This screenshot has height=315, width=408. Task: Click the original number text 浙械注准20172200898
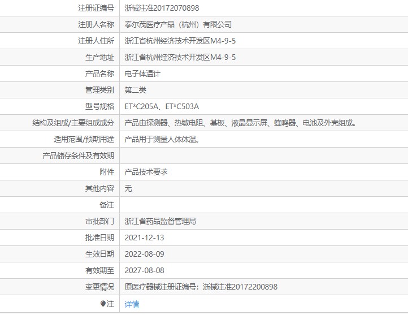pyautogui.click(x=240, y=287)
